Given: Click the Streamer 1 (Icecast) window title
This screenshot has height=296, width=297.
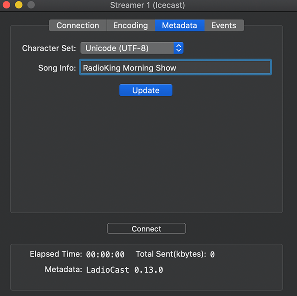Looking at the screenshot, I should (148, 6).
